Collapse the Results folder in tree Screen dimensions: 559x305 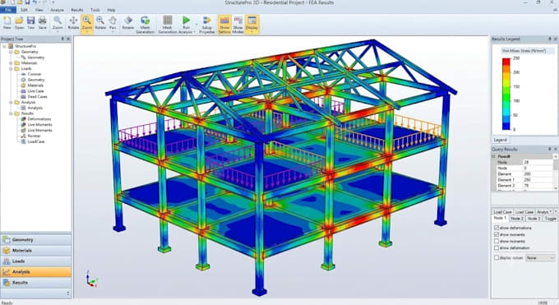pos(11,113)
